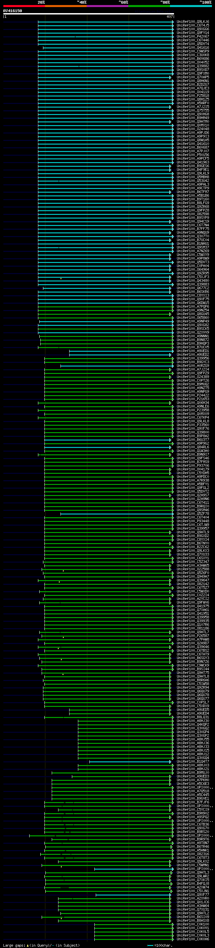Open the UniRef100_C6T411 hit
Image resolution: width=215 pixels, height=948 pixels.
(192, 503)
